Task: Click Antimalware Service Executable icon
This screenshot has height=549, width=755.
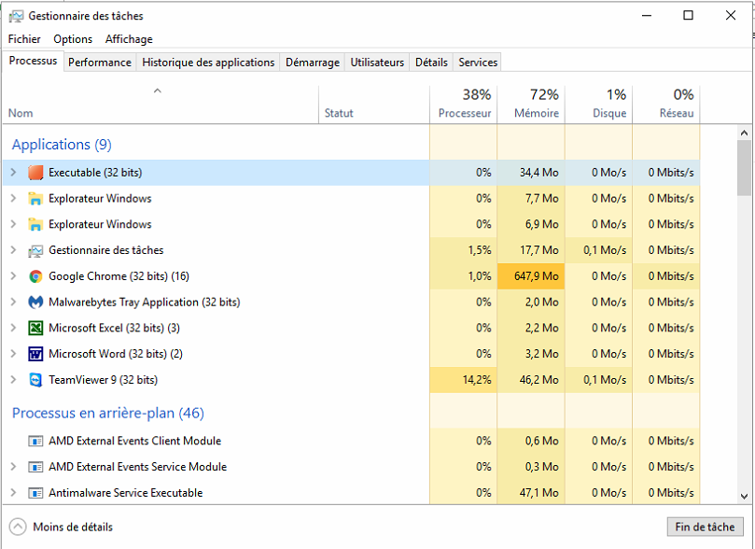Action: pos(35,493)
